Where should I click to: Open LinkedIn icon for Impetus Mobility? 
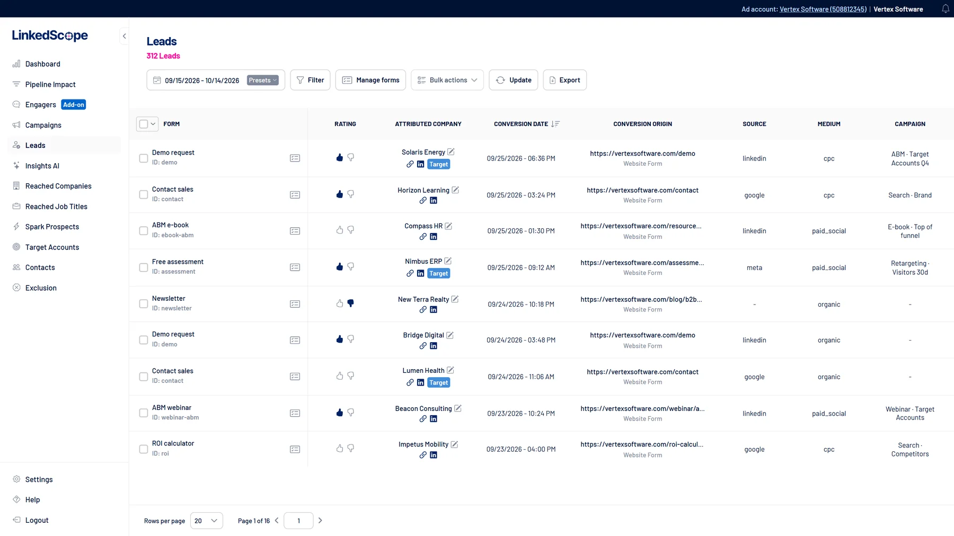(434, 455)
